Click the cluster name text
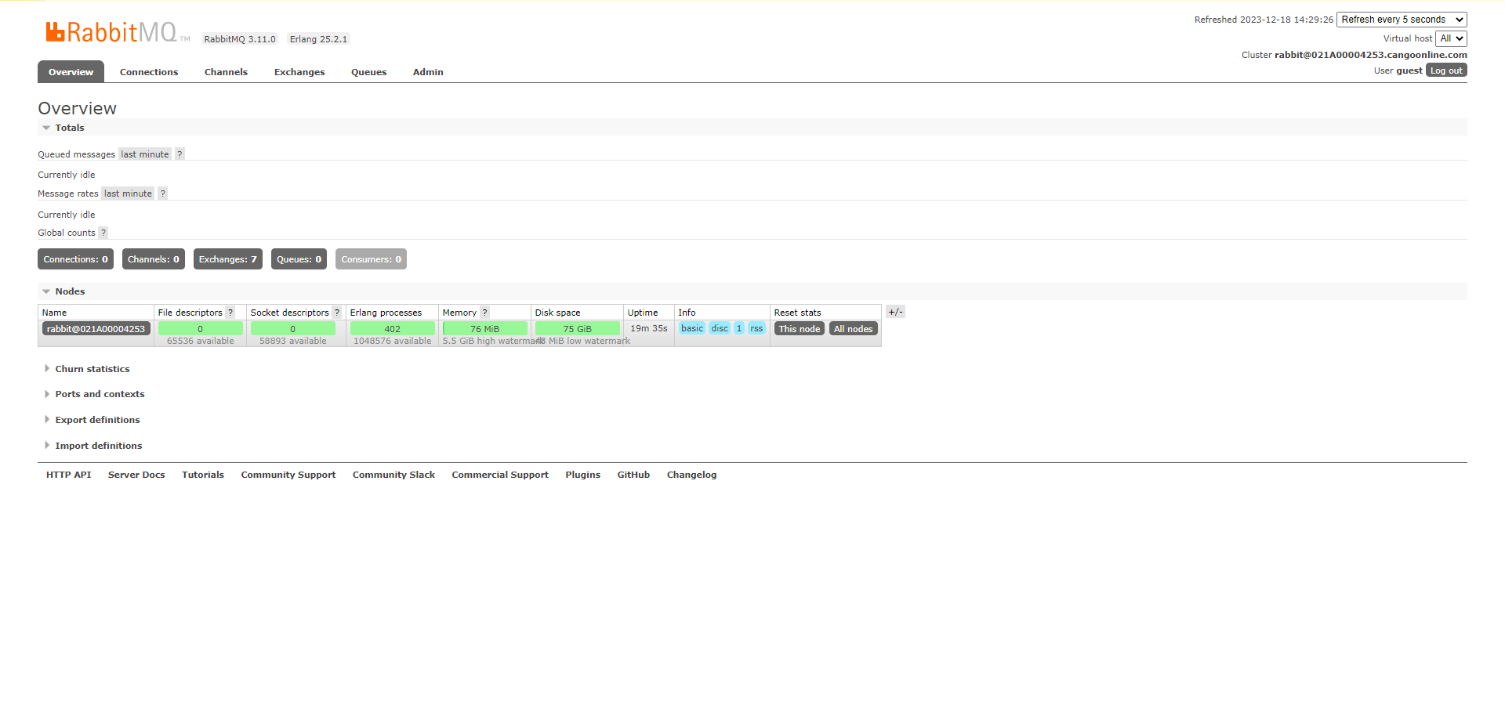The width and height of the screenshot is (1505, 705). click(1370, 55)
